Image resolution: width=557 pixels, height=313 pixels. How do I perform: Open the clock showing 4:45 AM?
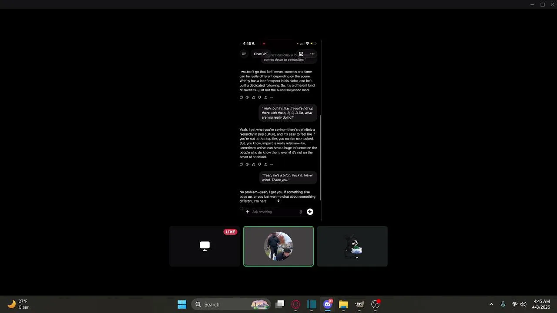tap(541, 304)
